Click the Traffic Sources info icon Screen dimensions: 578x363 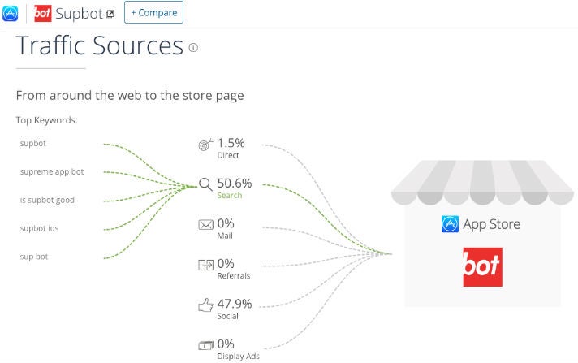[193, 48]
